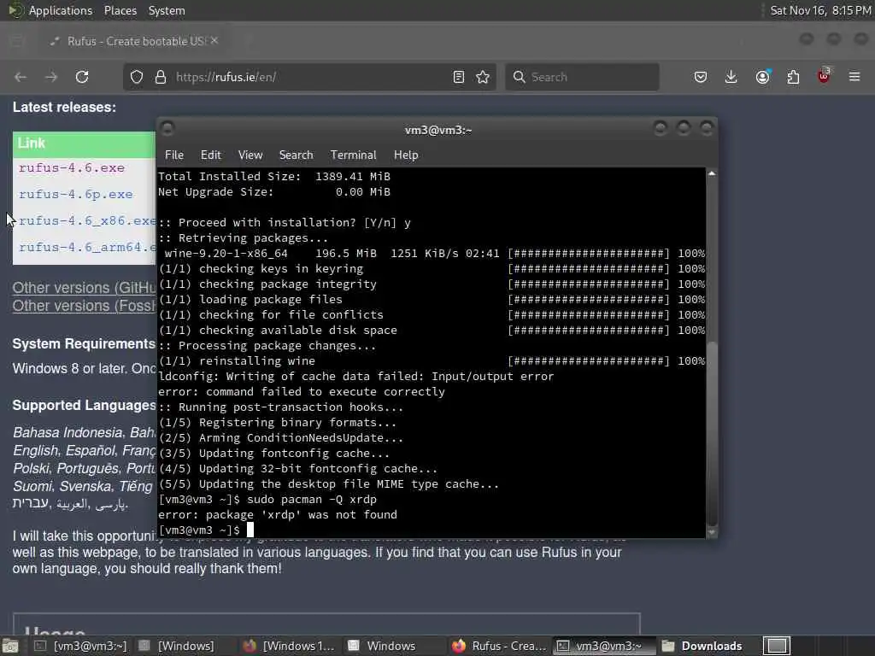Open the terminal Search menu
Viewport: 875px width, 656px height.
[296, 155]
